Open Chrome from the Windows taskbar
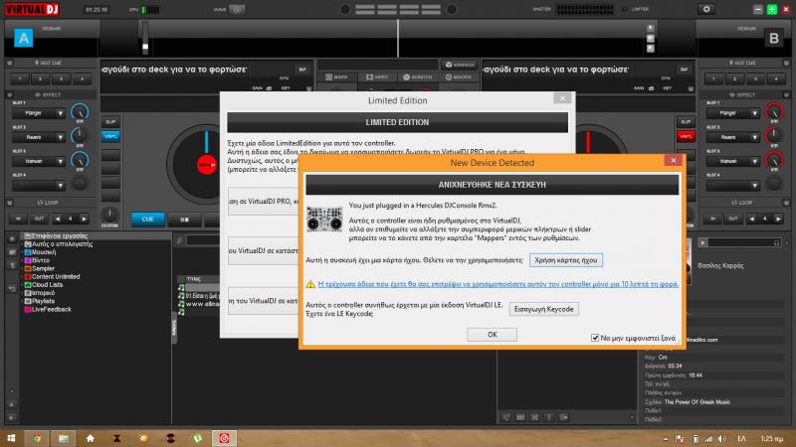 click(x=37, y=437)
